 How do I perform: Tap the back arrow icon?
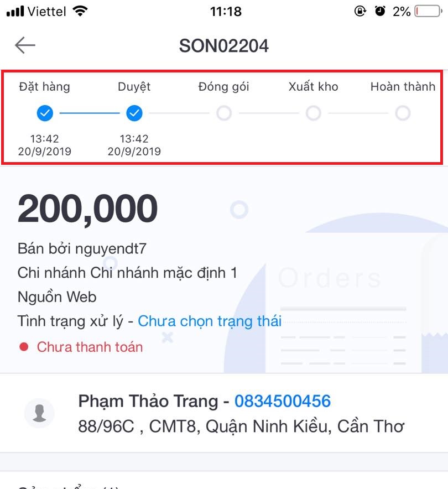[25, 45]
